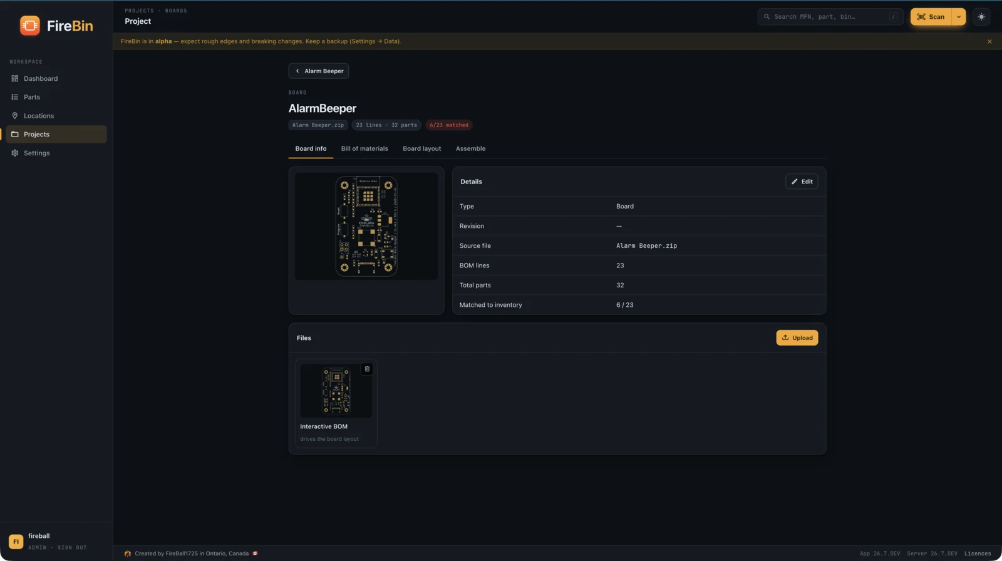Click the Server 26.7.DEV version label
Image resolution: width=1002 pixels, height=561 pixels.
[x=932, y=553]
